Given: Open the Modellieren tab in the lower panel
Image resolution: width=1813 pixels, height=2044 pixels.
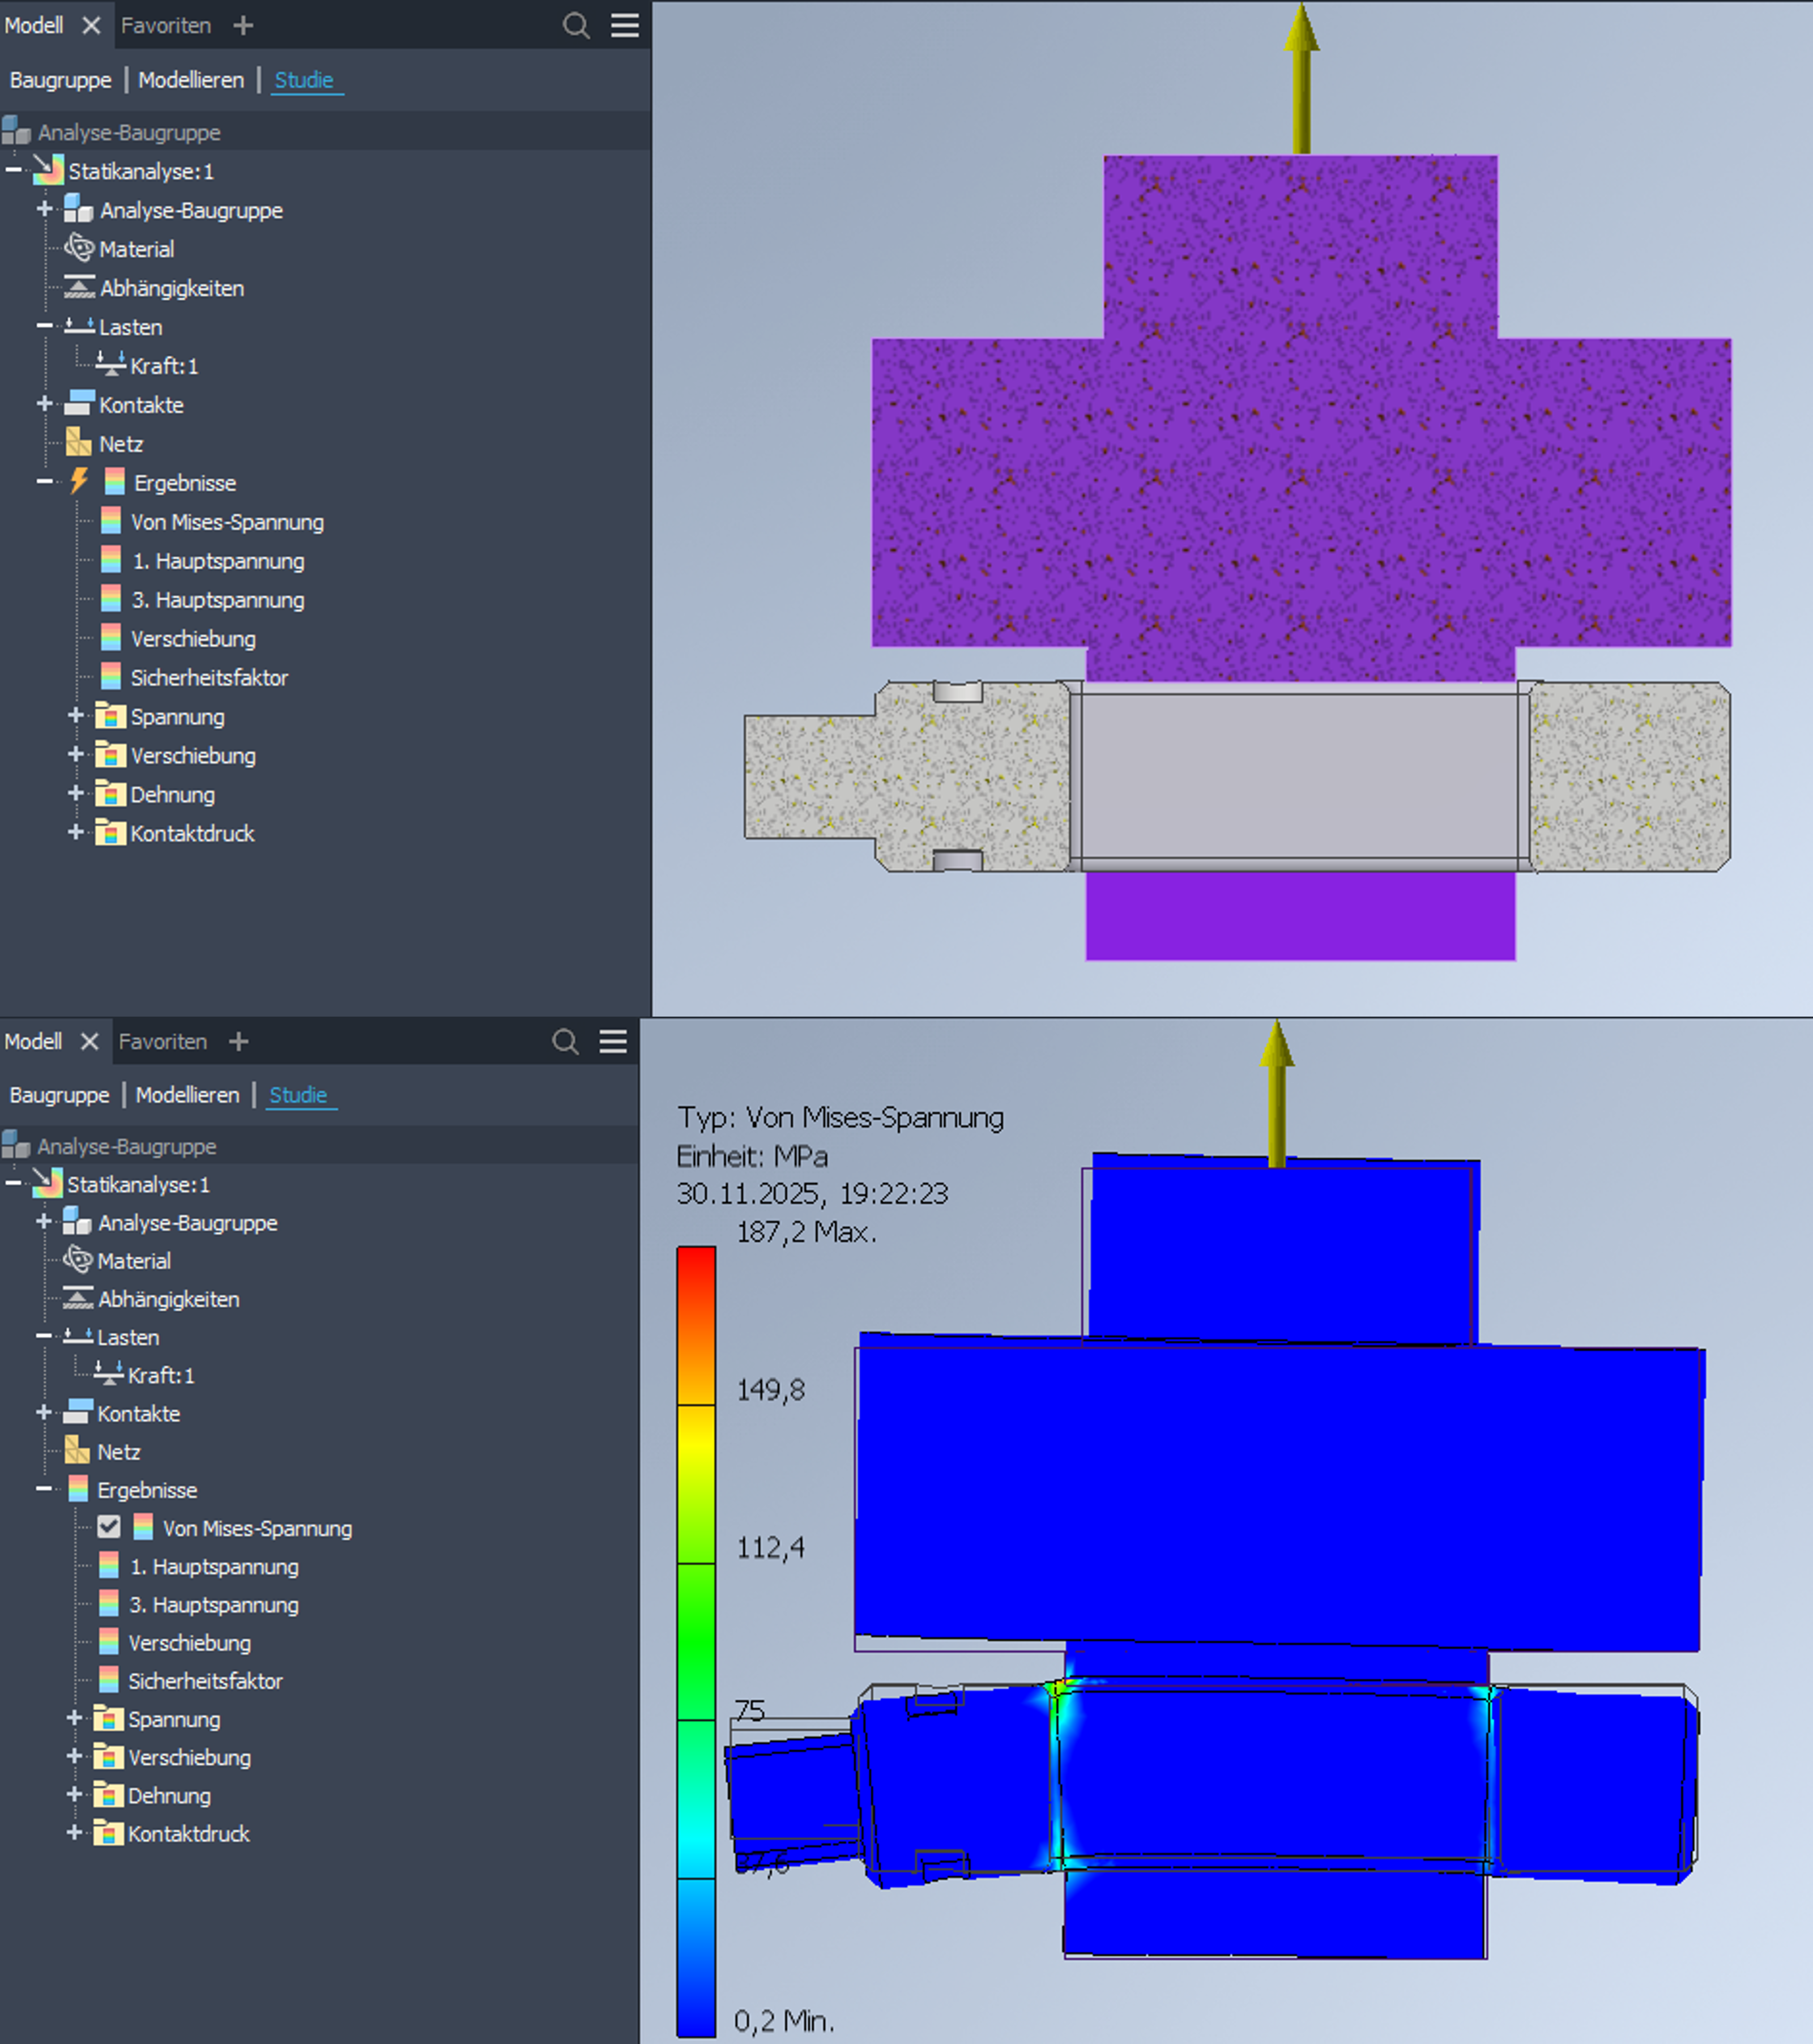Looking at the screenshot, I should [x=187, y=1095].
